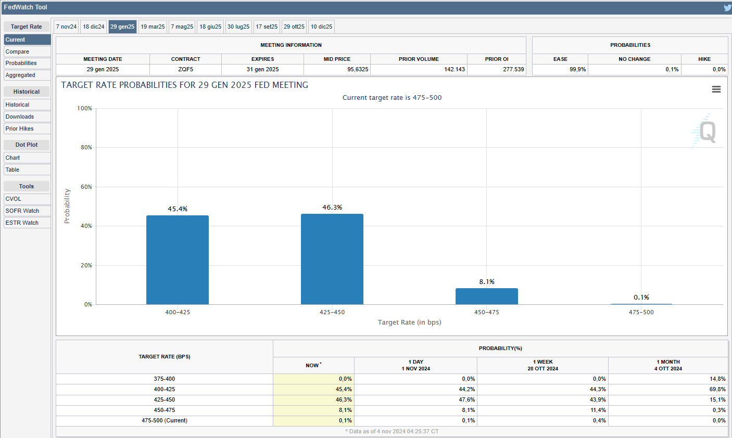
Task: Open the Aggregated view
Action: pyautogui.click(x=27, y=75)
